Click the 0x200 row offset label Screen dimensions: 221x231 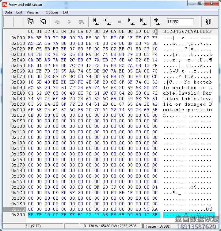(18, 215)
